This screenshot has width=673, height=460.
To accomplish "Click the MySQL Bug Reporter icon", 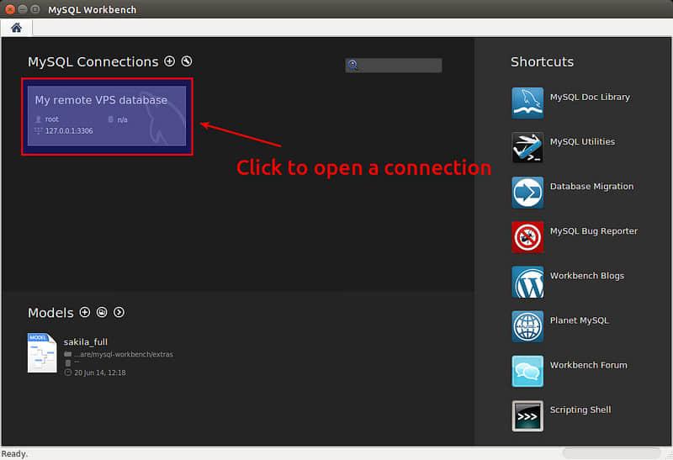I will 527,236.
